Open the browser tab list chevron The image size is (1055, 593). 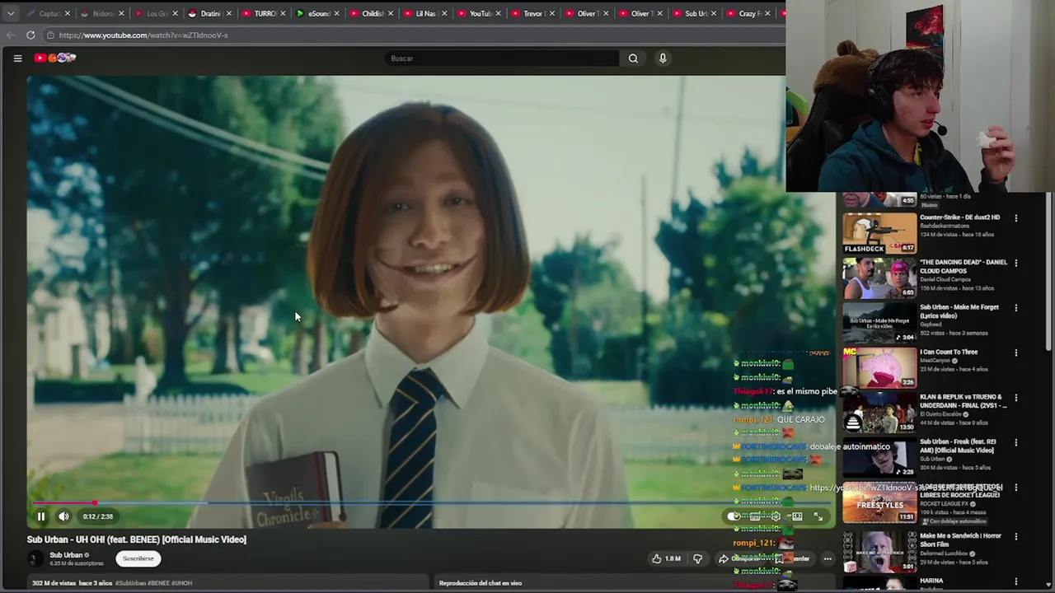pyautogui.click(x=10, y=13)
